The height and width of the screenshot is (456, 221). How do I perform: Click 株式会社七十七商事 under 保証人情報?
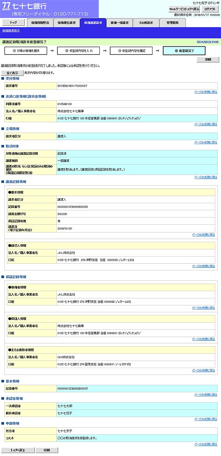(x=70, y=326)
